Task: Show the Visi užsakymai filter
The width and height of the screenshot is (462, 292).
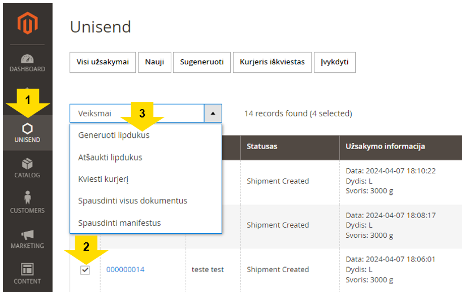Action: tap(102, 62)
